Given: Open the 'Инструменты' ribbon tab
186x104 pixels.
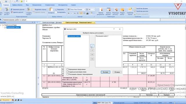Looking at the screenshot, I should coord(63,5).
